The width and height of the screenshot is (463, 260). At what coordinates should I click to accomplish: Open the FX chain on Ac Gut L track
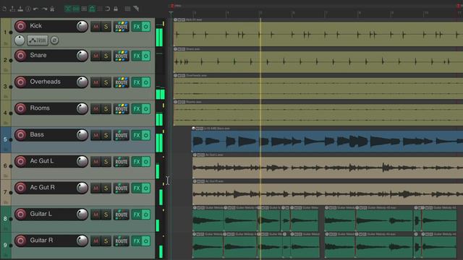tap(137, 162)
